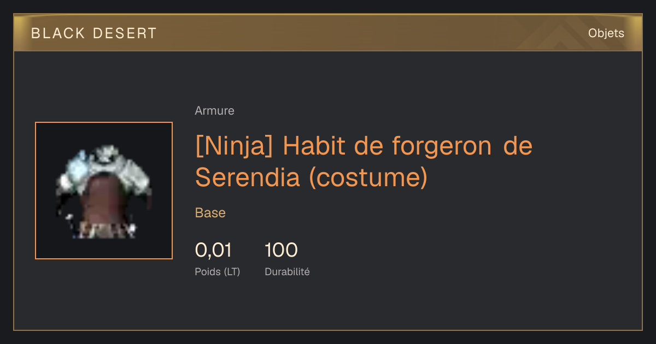
Task: Click the Base grade label
Action: click(210, 213)
